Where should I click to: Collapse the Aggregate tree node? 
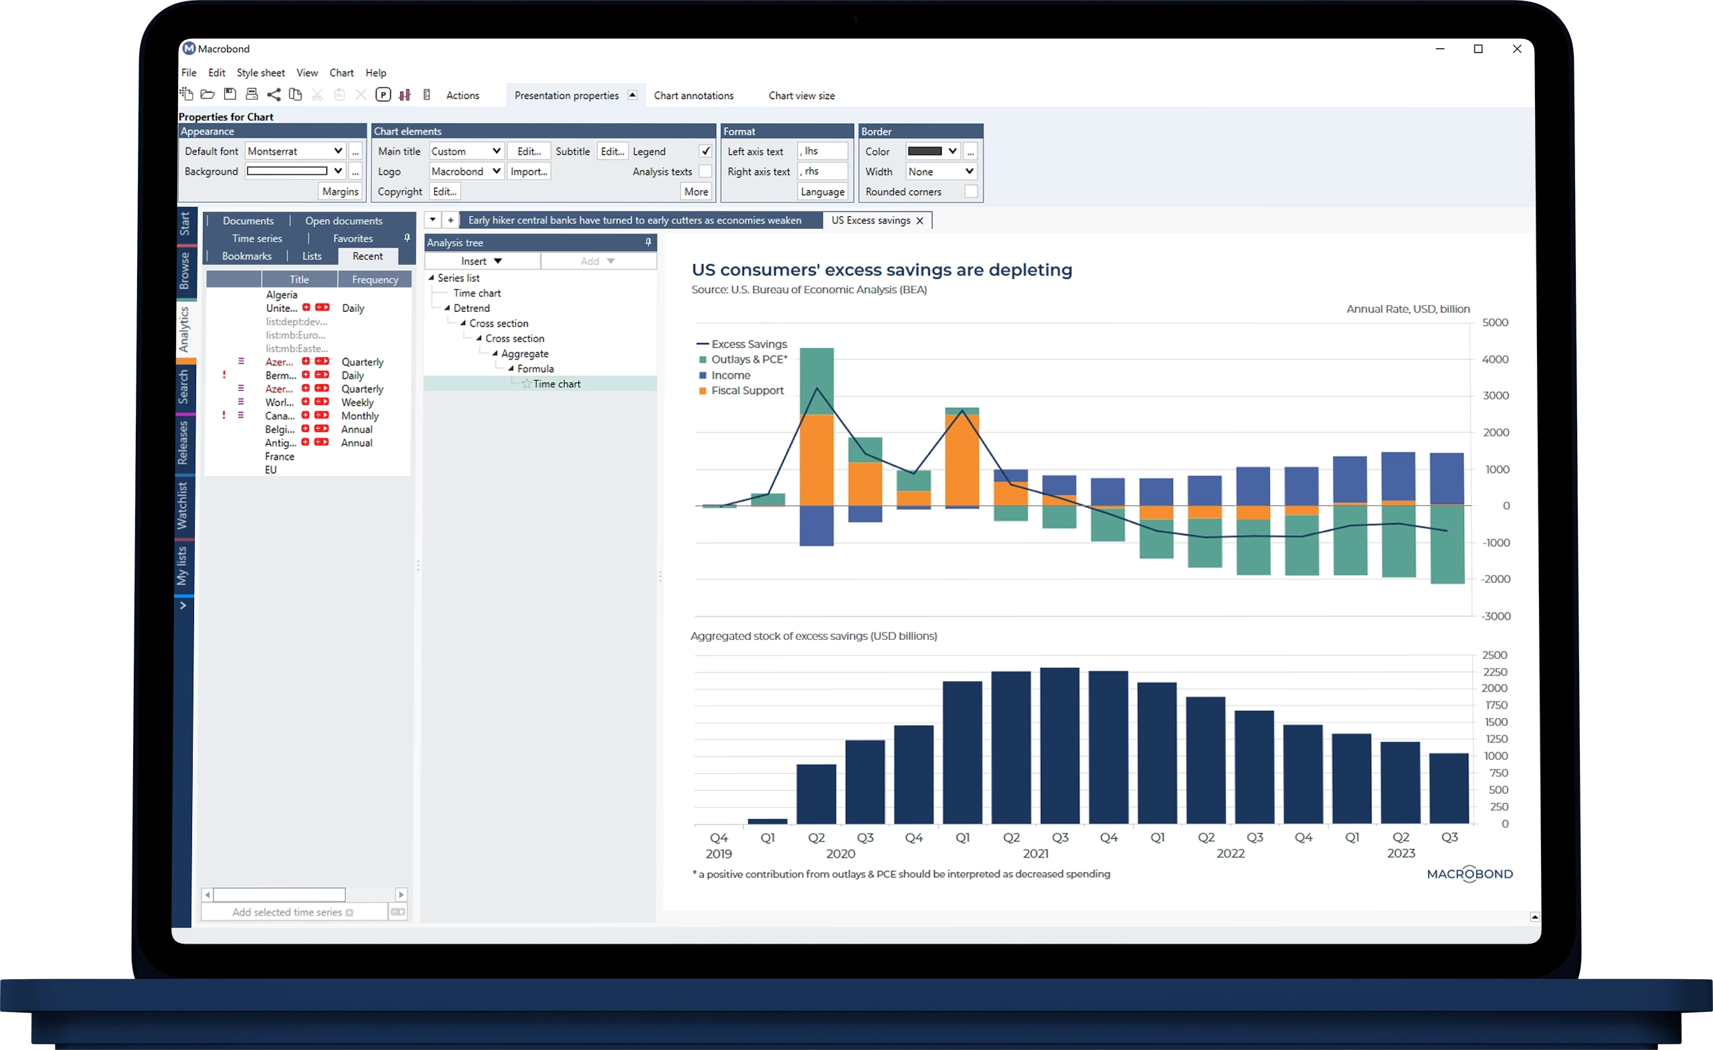coord(494,354)
